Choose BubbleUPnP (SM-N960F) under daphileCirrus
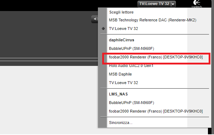This screenshot has width=214, height=135. 131,48
